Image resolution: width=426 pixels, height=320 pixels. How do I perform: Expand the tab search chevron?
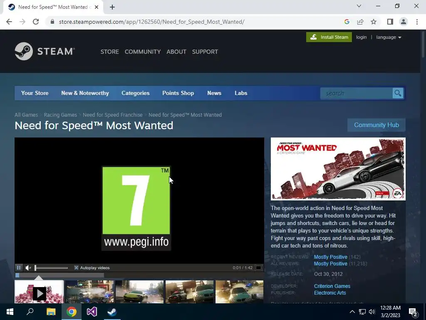359,6
